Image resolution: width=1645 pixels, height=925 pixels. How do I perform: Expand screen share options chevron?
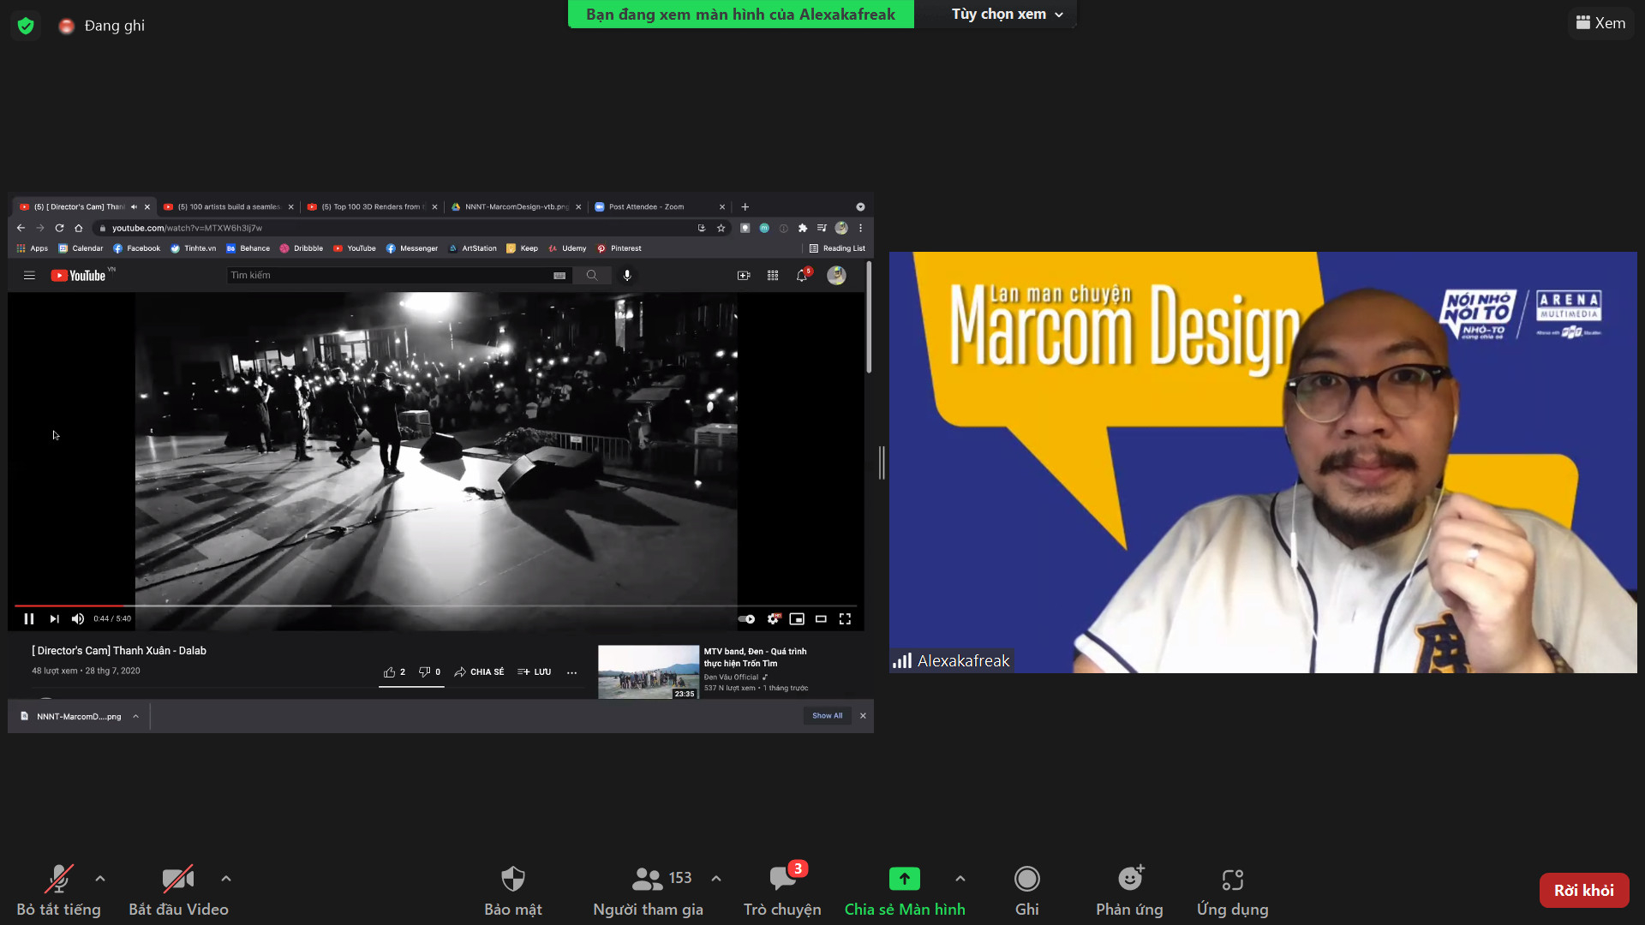pos(960,879)
